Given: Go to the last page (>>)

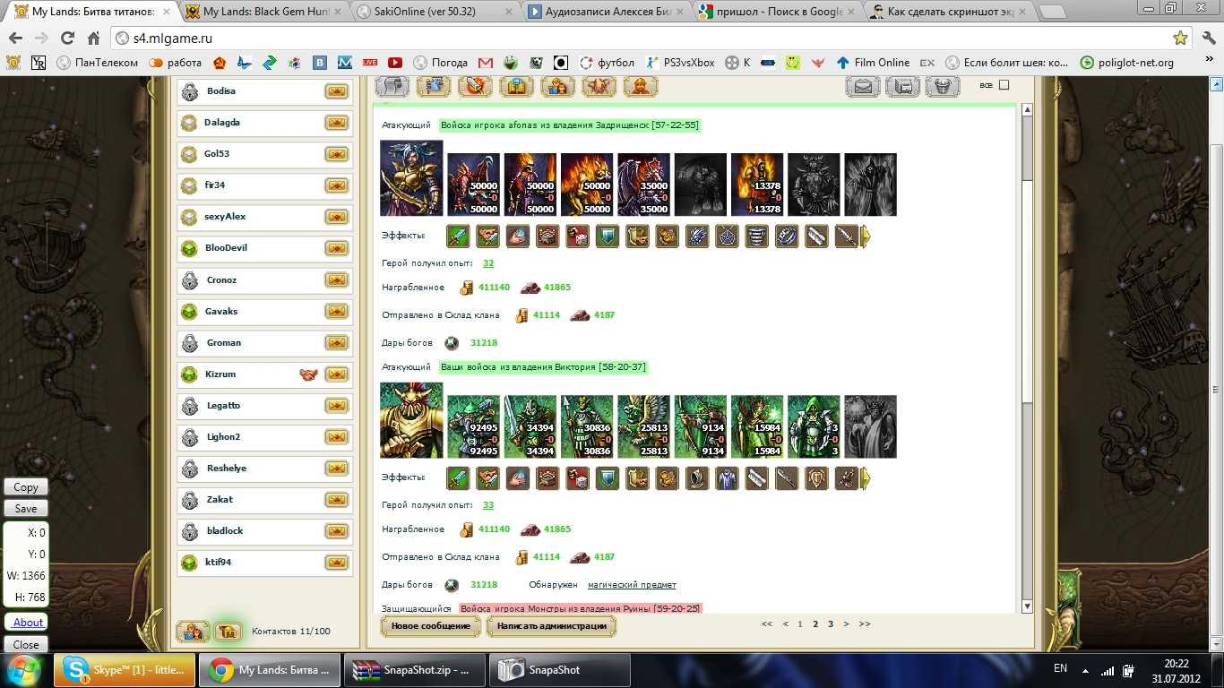Looking at the screenshot, I should pos(864,624).
